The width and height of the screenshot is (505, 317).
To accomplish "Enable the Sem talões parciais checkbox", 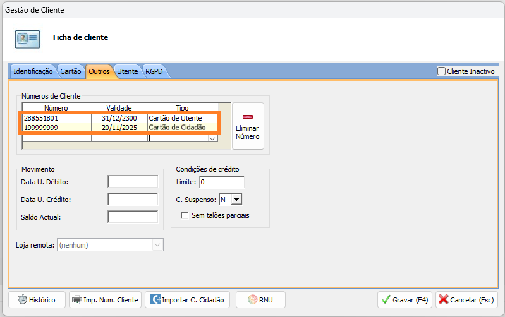I will (x=185, y=215).
